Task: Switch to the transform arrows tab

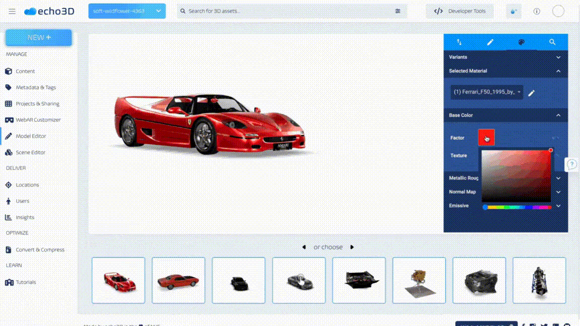Action: click(x=459, y=42)
